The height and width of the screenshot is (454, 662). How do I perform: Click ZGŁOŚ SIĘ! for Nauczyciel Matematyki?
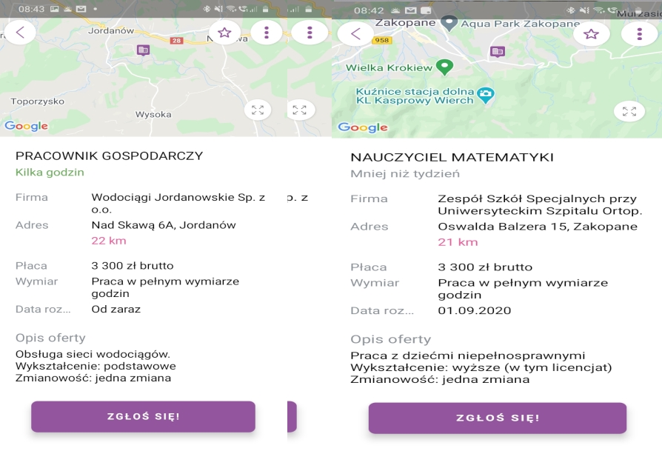pos(498,418)
